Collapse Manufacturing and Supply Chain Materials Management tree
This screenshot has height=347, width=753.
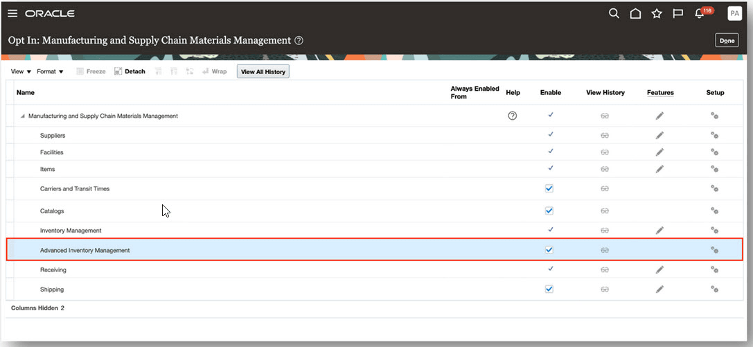[23, 116]
